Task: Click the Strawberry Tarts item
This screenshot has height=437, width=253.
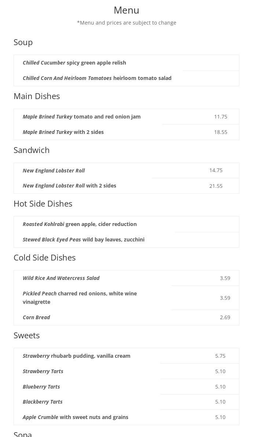Action: click(x=43, y=371)
